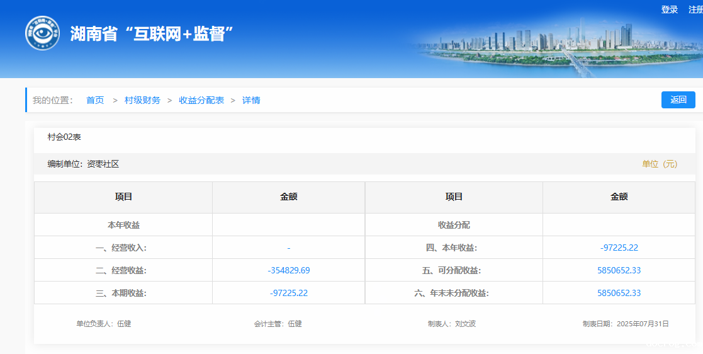Click the 经营收益 amount -354829.69

pos(288,270)
